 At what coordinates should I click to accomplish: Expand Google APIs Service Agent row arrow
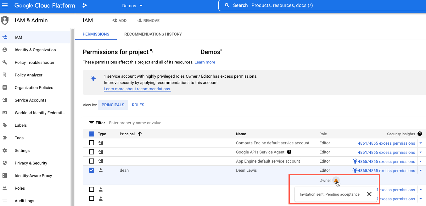[x=421, y=152]
